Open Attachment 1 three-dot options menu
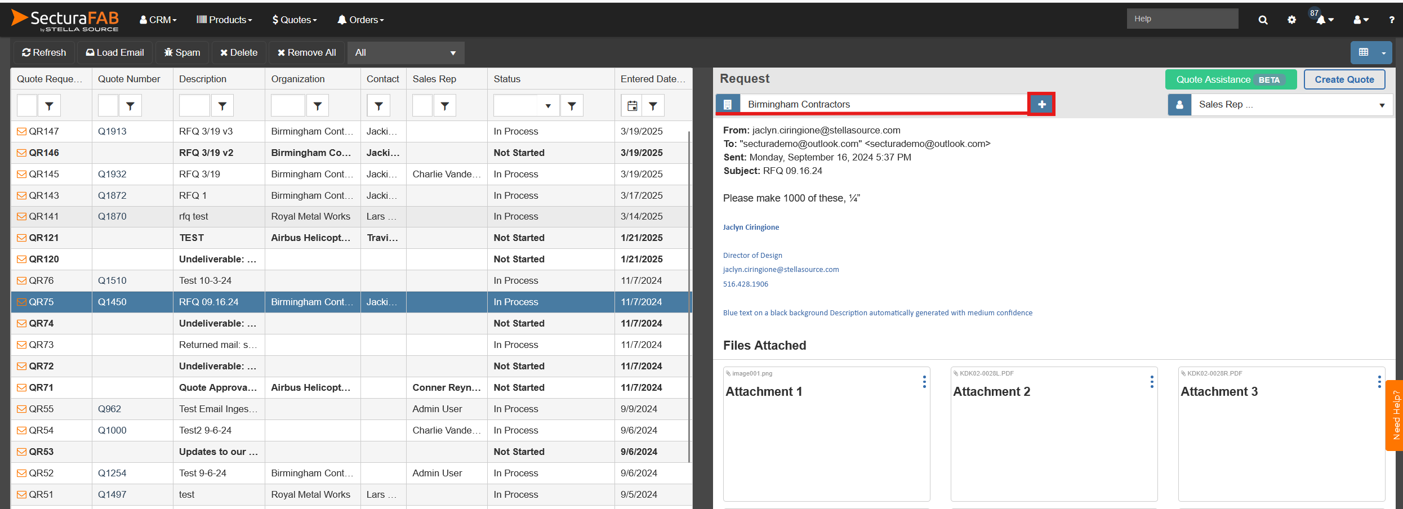Viewport: 1403px width, 509px height. click(924, 382)
